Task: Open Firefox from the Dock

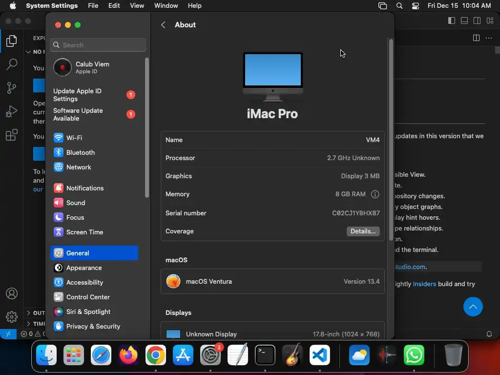Action: tap(128, 355)
